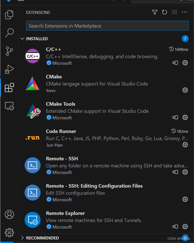Click verified badge beside Microsoft under Remote - SSH
The width and height of the screenshot is (194, 243).
click(x=49, y=172)
